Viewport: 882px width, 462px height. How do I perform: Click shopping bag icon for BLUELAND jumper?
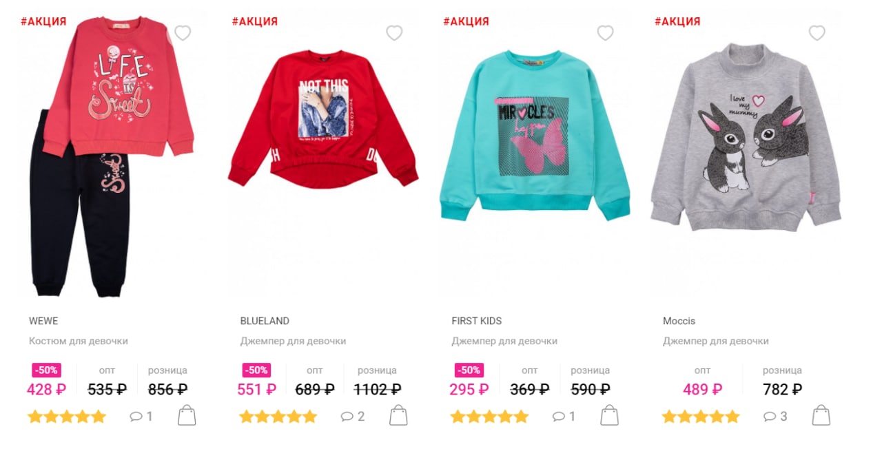point(398,415)
